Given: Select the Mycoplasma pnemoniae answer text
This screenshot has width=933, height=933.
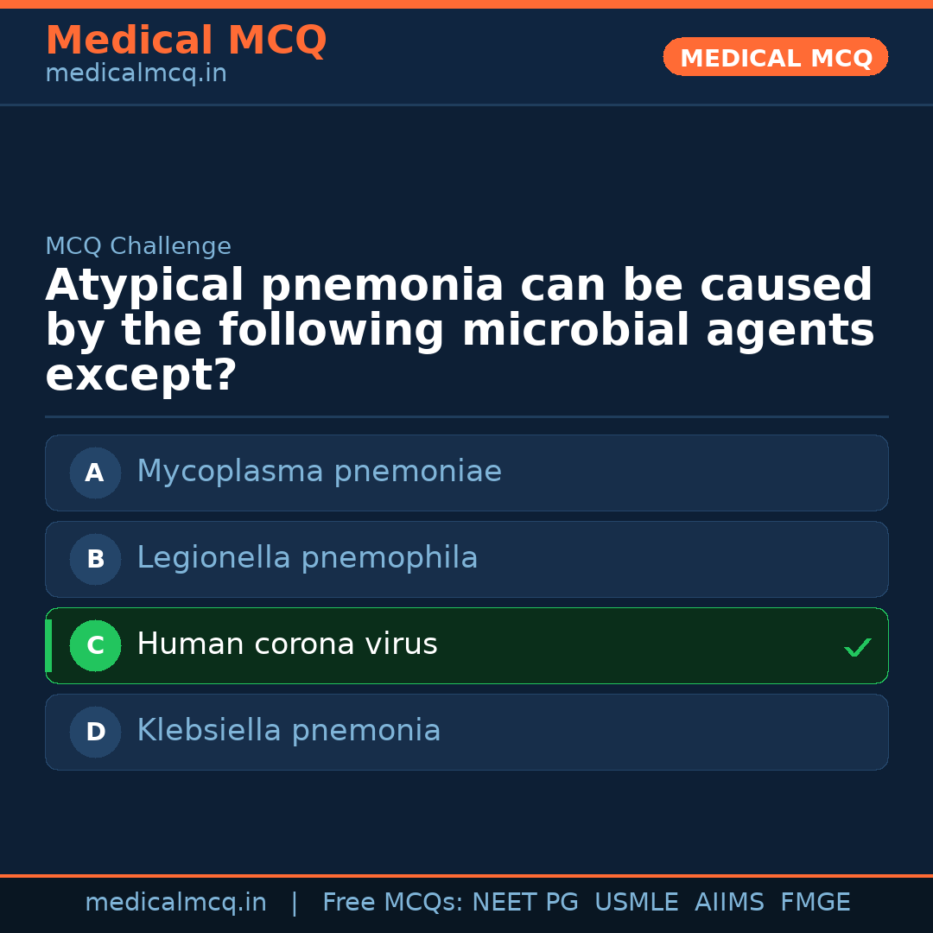Looking at the screenshot, I should [319, 472].
